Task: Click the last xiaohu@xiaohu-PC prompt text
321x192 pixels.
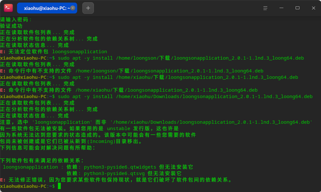Action: click(x=27, y=186)
